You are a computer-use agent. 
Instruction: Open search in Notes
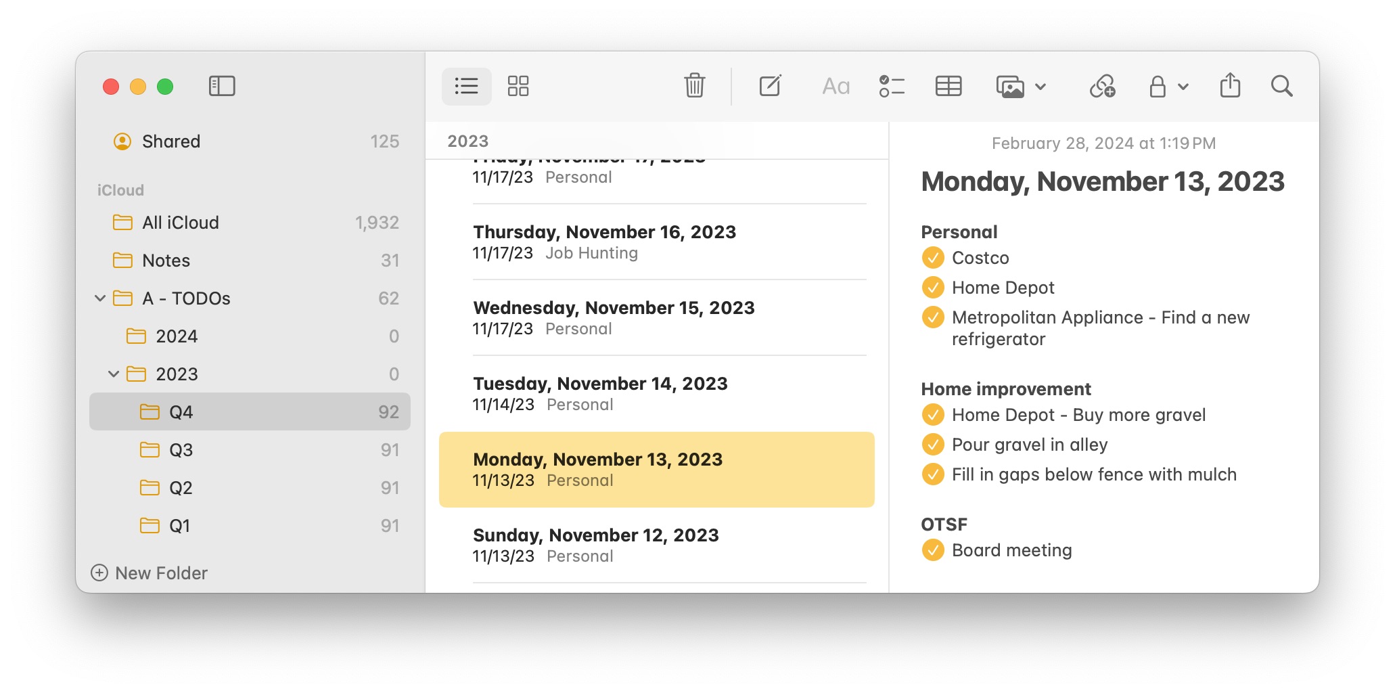(1281, 87)
